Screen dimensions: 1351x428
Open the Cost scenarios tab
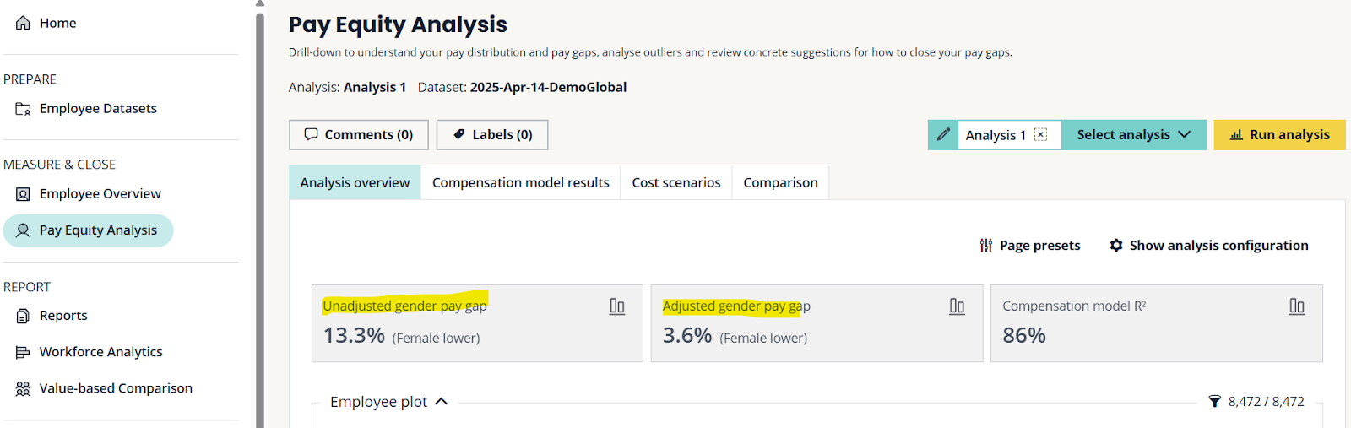click(x=675, y=183)
